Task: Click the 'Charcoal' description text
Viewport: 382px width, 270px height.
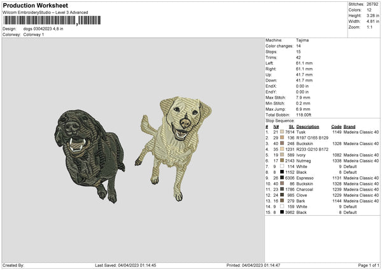Action: pyautogui.click(x=304, y=189)
